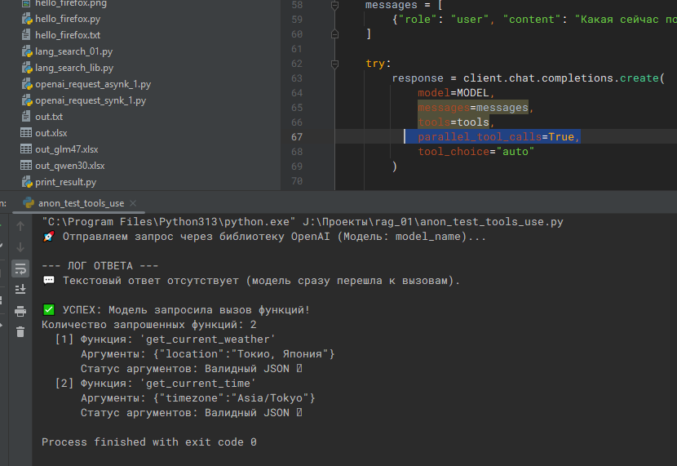Click the out.txt text file icon
The image size is (677, 466).
(x=26, y=117)
